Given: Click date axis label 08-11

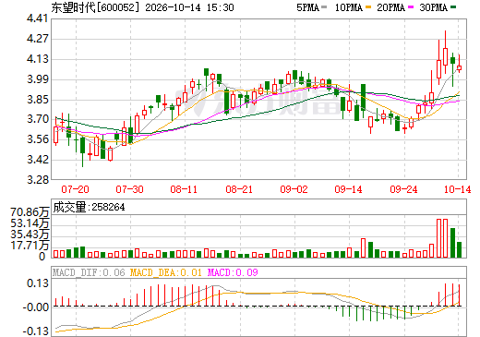Looking at the screenshot, I should click(184, 189).
